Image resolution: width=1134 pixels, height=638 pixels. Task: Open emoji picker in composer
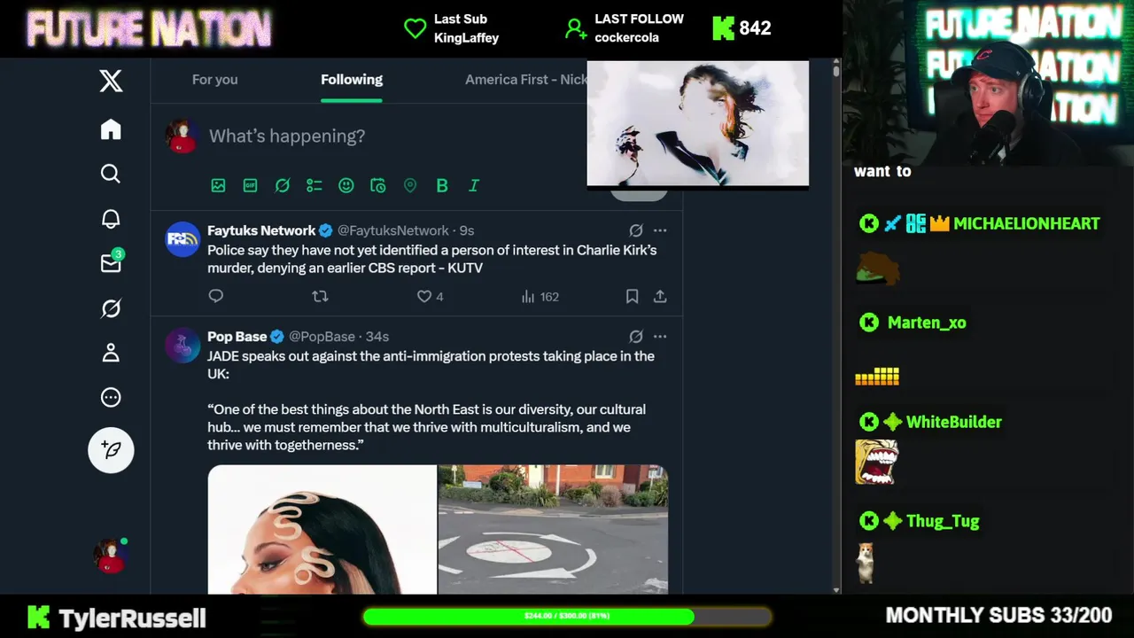coord(346,185)
